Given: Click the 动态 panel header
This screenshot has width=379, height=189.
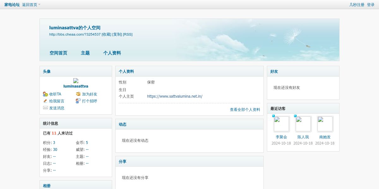Looking at the screenshot, I should pos(189,124).
